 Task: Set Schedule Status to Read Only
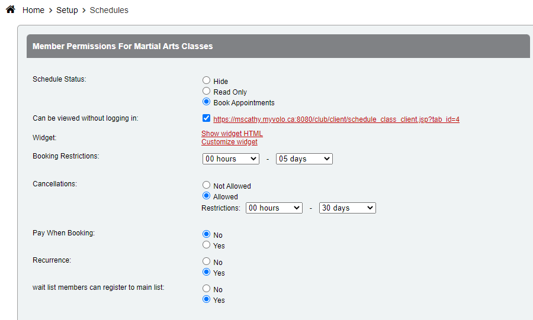point(206,91)
